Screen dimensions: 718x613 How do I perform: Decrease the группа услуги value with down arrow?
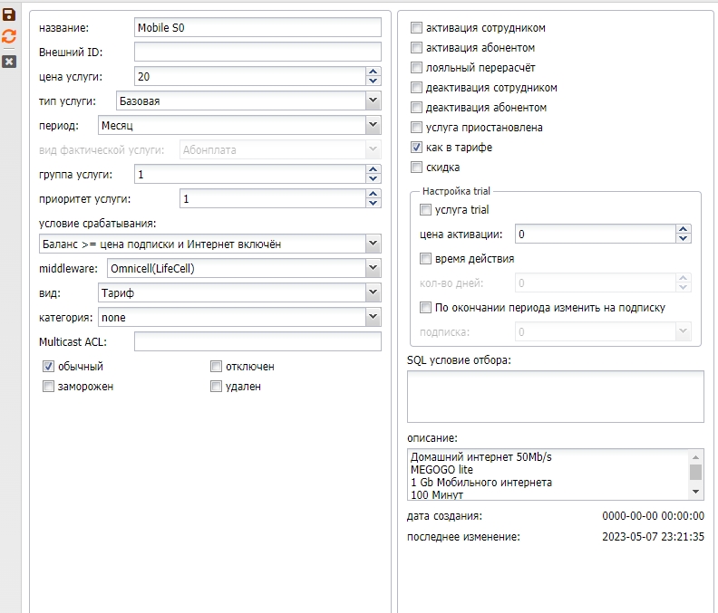(373, 177)
